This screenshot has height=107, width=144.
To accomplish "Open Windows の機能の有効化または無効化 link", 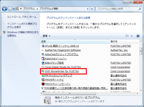I will point(23,34).
